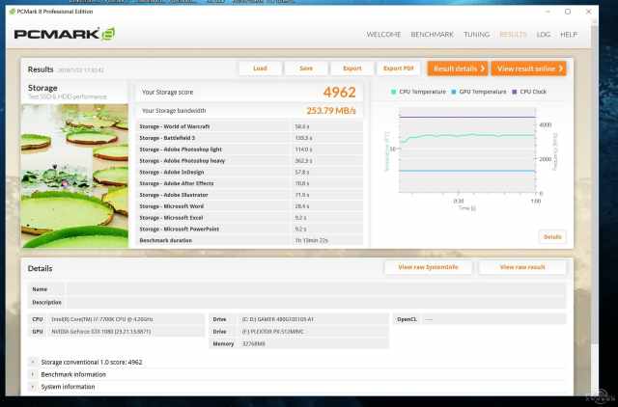Select the RESULTS tab
The width and height of the screenshot is (618, 407).
click(513, 35)
